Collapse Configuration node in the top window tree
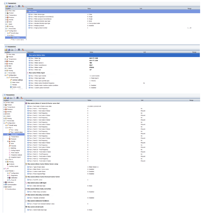Viewport: 205px width, 217px height. (6, 31)
